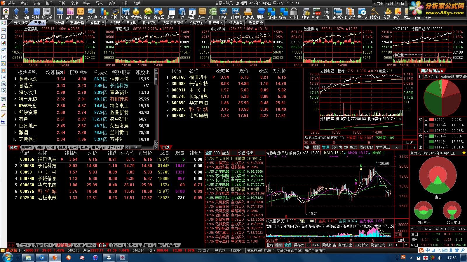Open the 深排 Shenzhen ranking icon
Screen dimensions: 467x262
coord(69,13)
